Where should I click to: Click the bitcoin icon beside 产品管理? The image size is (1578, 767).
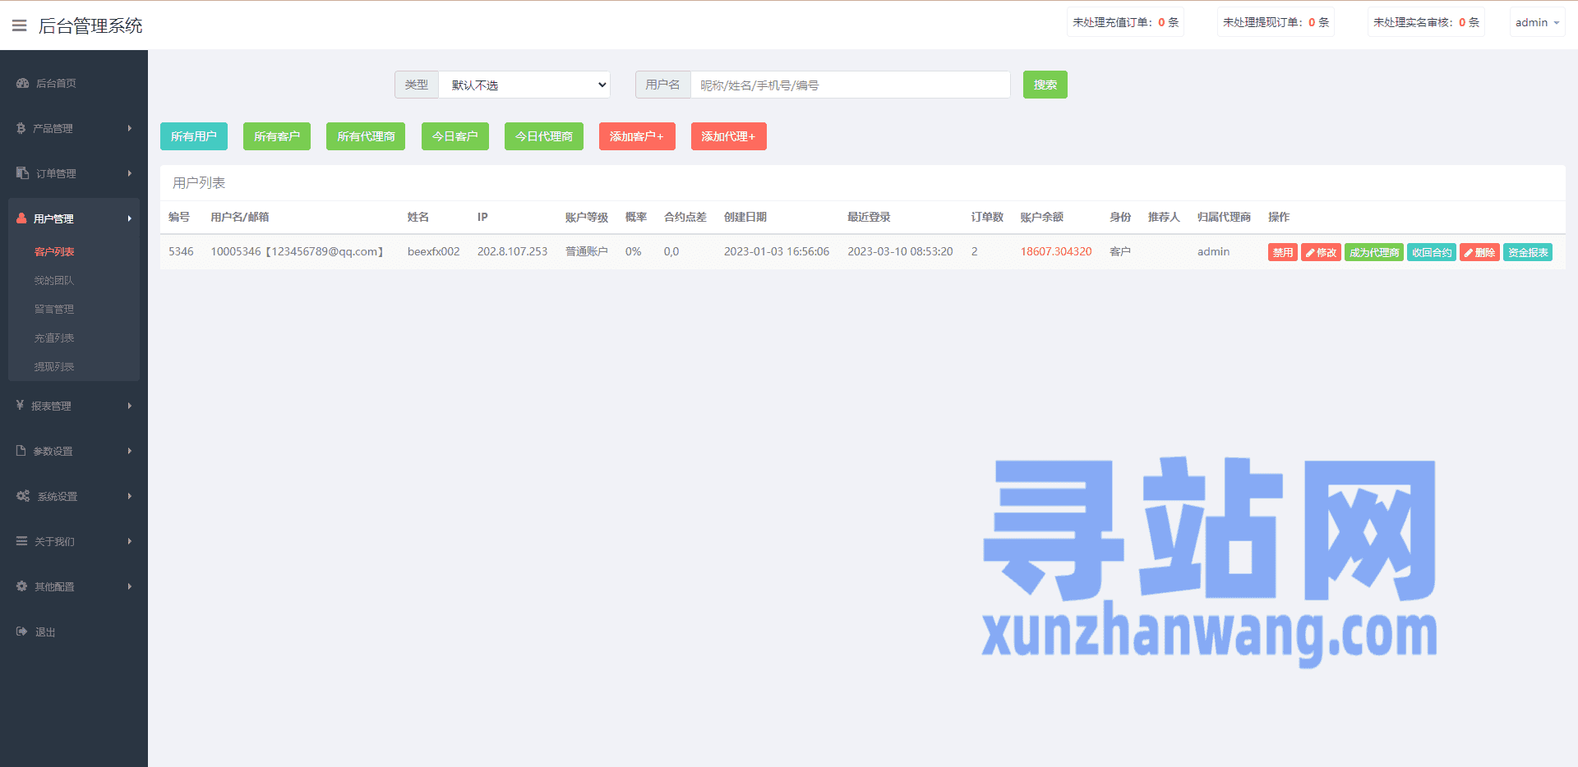click(x=21, y=128)
